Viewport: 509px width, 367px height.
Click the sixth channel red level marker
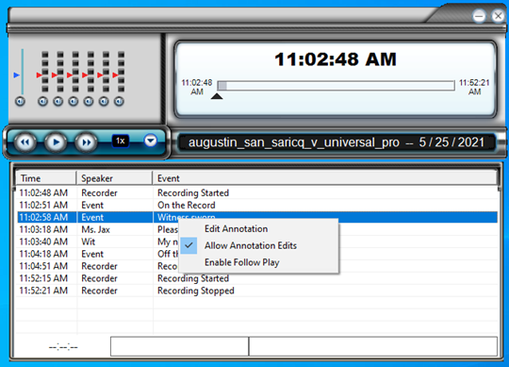116,75
